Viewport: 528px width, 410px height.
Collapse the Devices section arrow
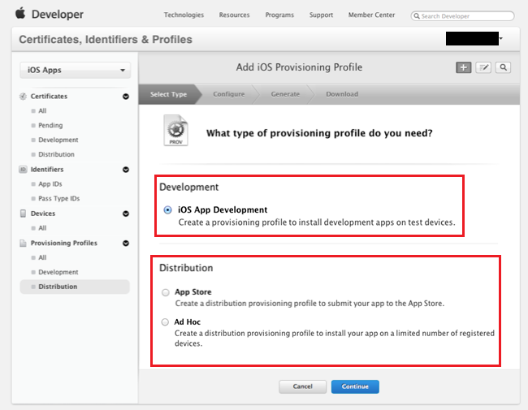click(x=126, y=214)
